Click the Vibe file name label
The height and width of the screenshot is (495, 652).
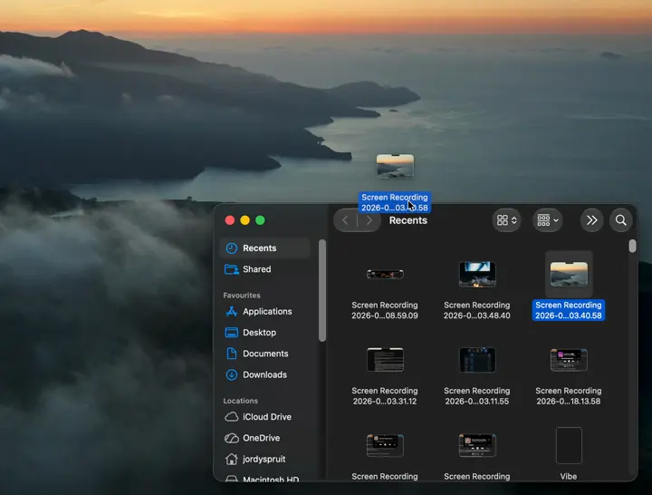coord(569,476)
